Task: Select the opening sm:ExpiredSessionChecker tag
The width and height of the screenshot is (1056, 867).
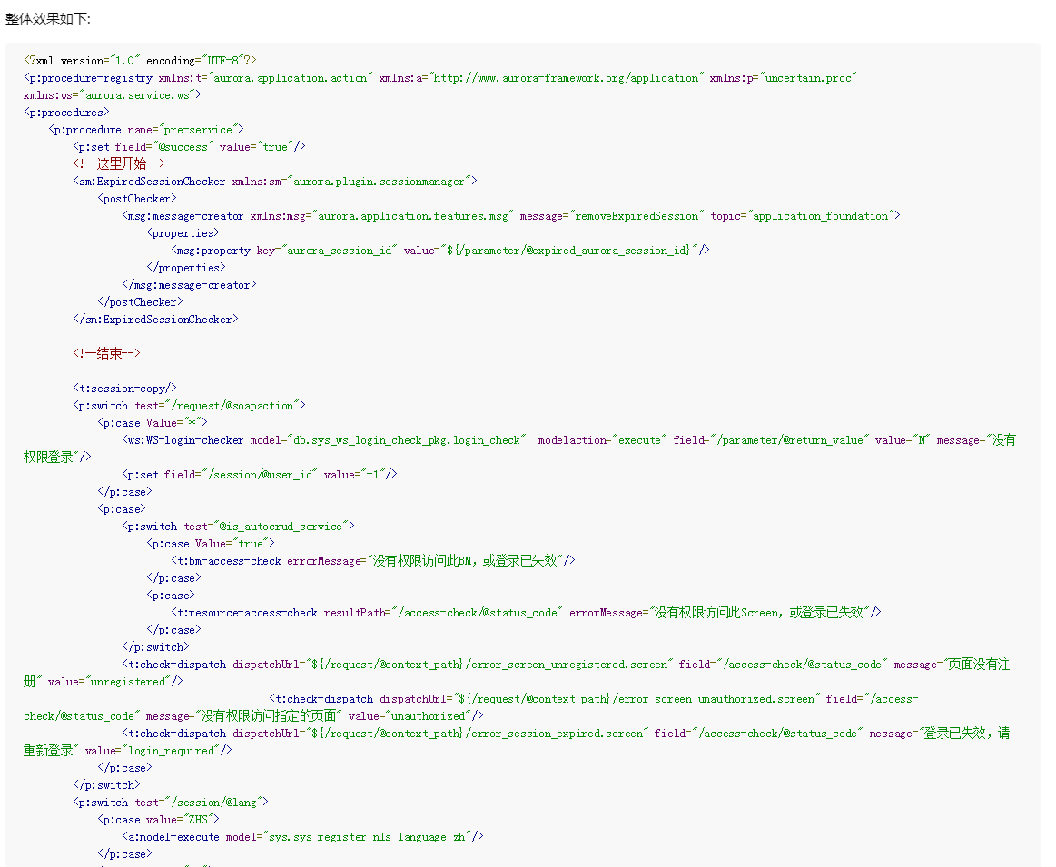Action: click(x=152, y=182)
